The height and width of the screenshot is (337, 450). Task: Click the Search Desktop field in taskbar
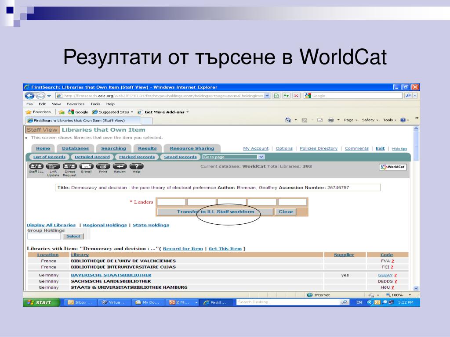288,302
